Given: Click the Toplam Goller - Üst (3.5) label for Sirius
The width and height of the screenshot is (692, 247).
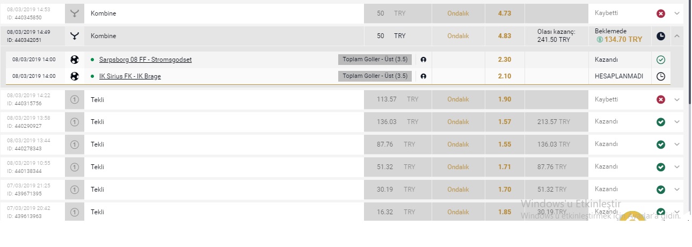Looking at the screenshot, I should pyautogui.click(x=375, y=76).
